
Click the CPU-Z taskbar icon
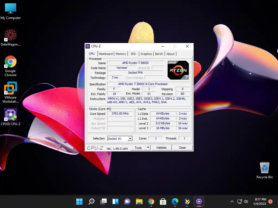(199, 201)
